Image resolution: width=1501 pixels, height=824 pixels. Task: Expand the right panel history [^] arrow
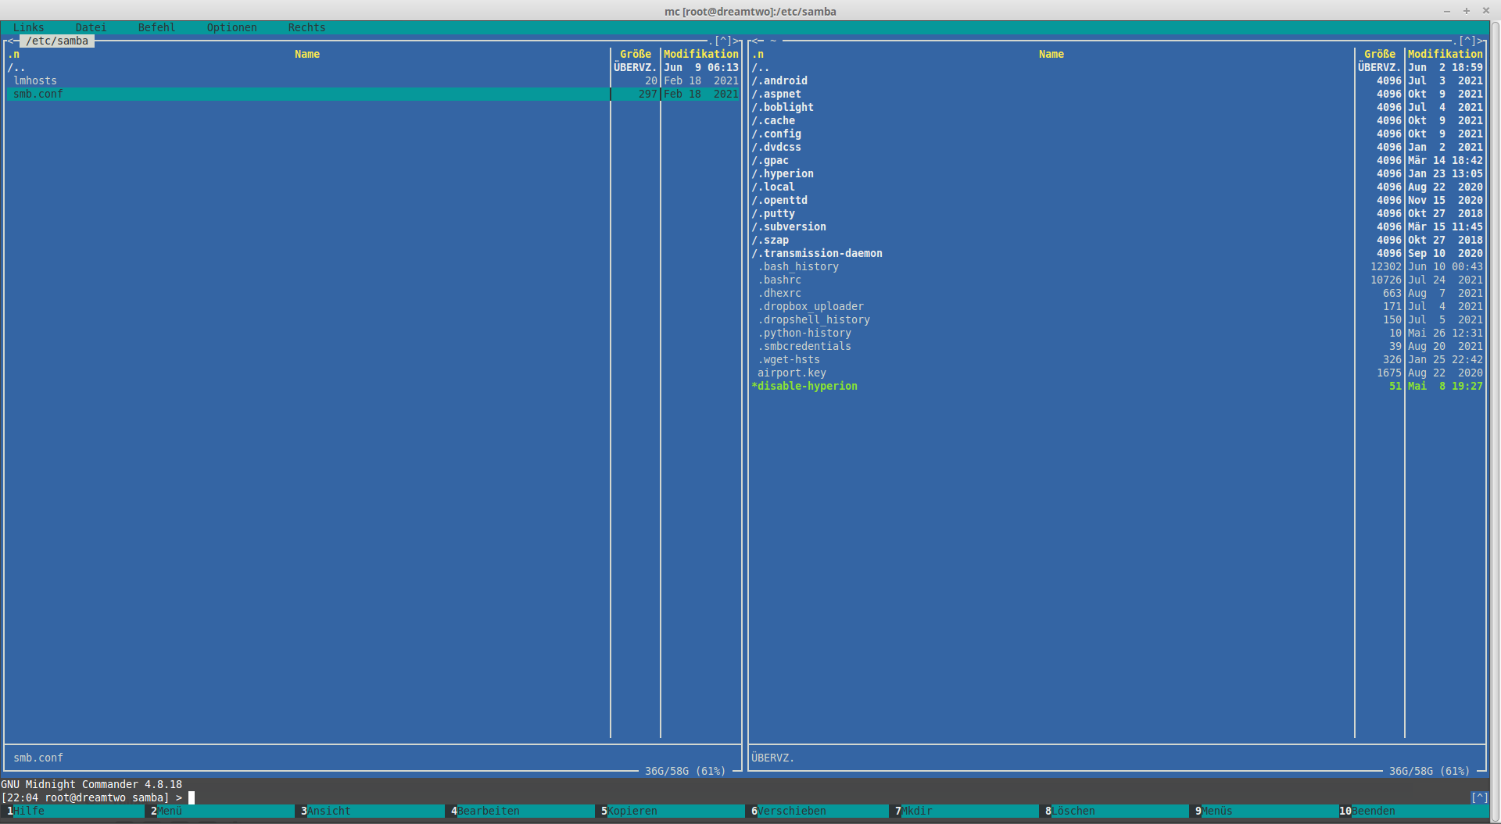1467,41
